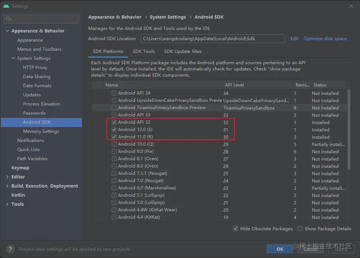Collapse the Appearance & Behavior section
Viewport: 360px width, 258px height.
click(x=7, y=31)
